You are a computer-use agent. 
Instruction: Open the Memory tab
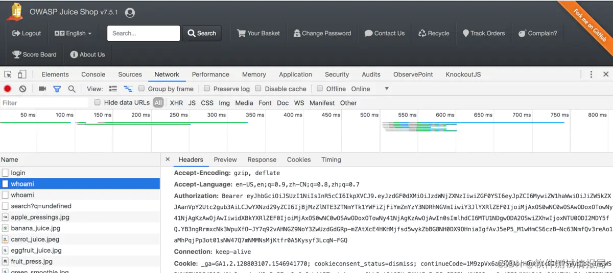[x=254, y=74]
